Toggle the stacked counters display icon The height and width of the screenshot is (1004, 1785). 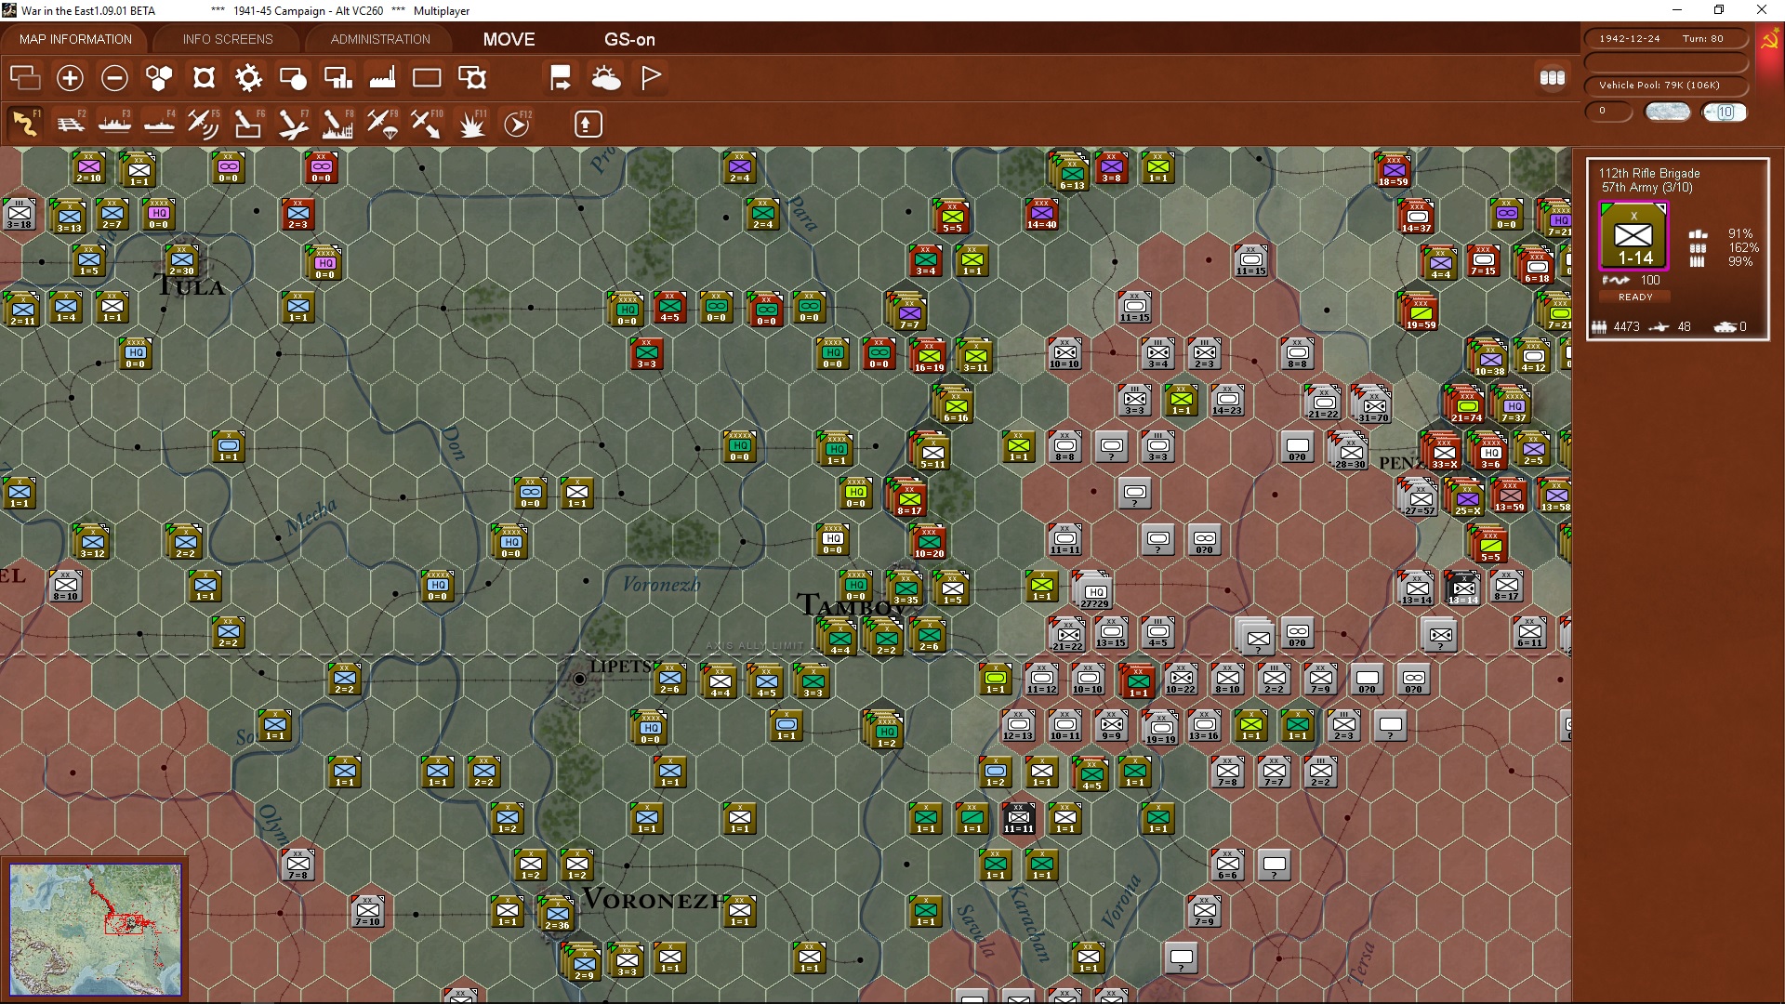1553,78
